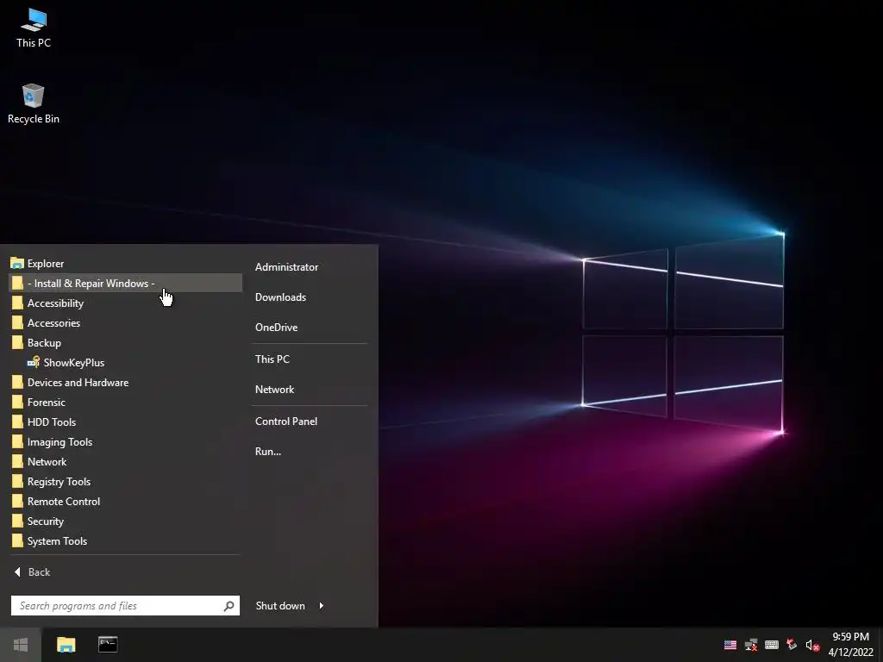Open the Forensic folder
Screen dimensions: 883x662
point(125,403)
